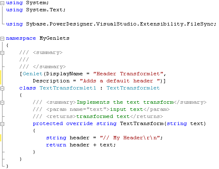Click the yellow change marker beside header line
219x169 pixels.
(1, 138)
